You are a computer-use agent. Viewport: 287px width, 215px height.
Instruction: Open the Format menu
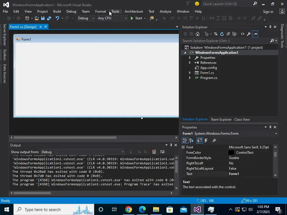[x=101, y=11]
